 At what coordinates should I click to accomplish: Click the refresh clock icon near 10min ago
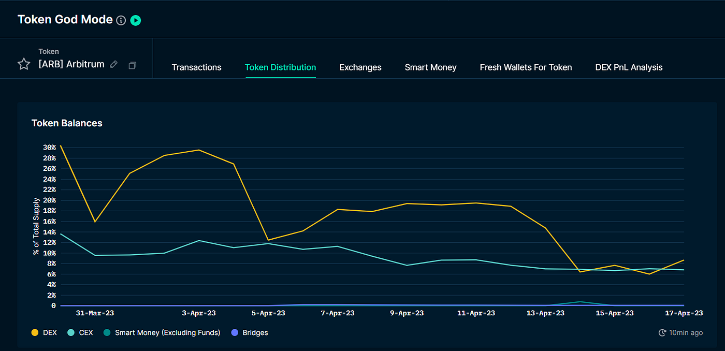click(662, 332)
